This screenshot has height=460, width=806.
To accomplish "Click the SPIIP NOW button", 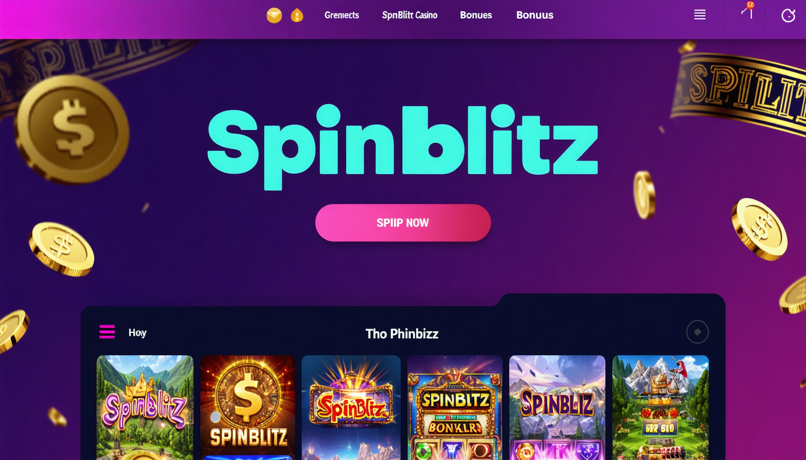I will (403, 223).
